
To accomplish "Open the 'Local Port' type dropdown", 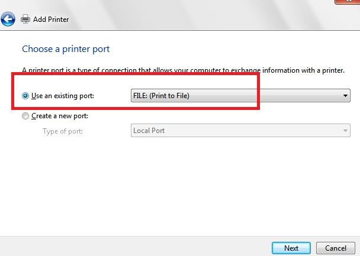I will (x=236, y=131).
